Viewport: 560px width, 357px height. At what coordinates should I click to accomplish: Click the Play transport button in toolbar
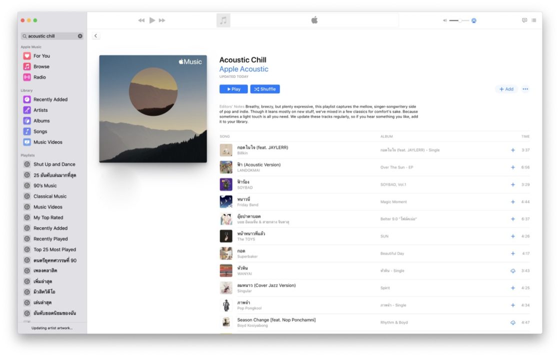point(152,20)
